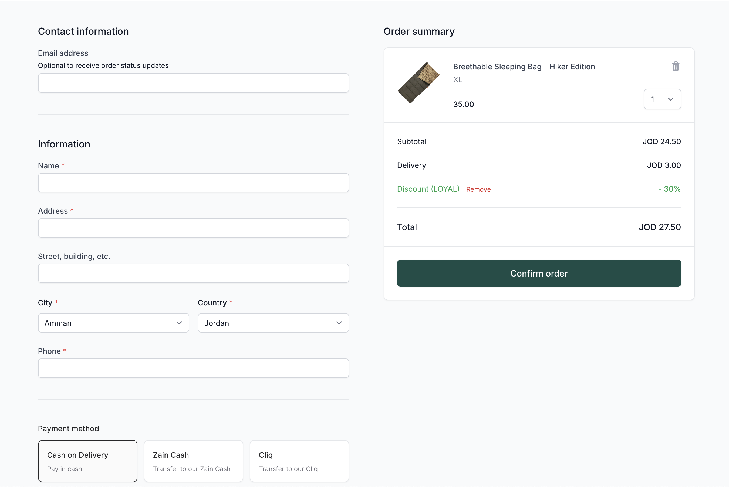Click the Discount (LOYAL) label
The width and height of the screenshot is (729, 487).
pyautogui.click(x=428, y=189)
